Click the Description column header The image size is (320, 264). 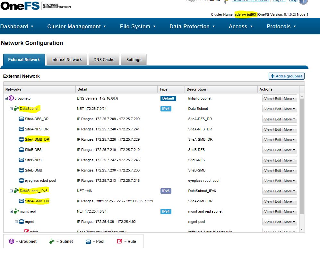click(x=221, y=89)
